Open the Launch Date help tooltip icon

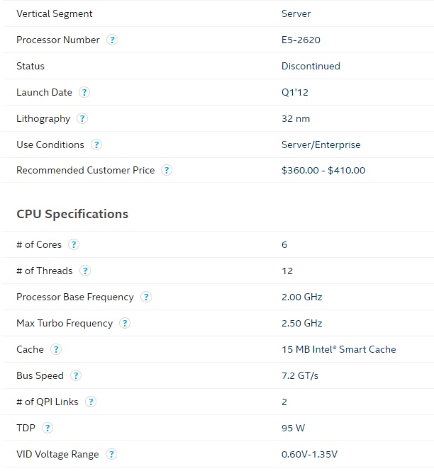(84, 92)
